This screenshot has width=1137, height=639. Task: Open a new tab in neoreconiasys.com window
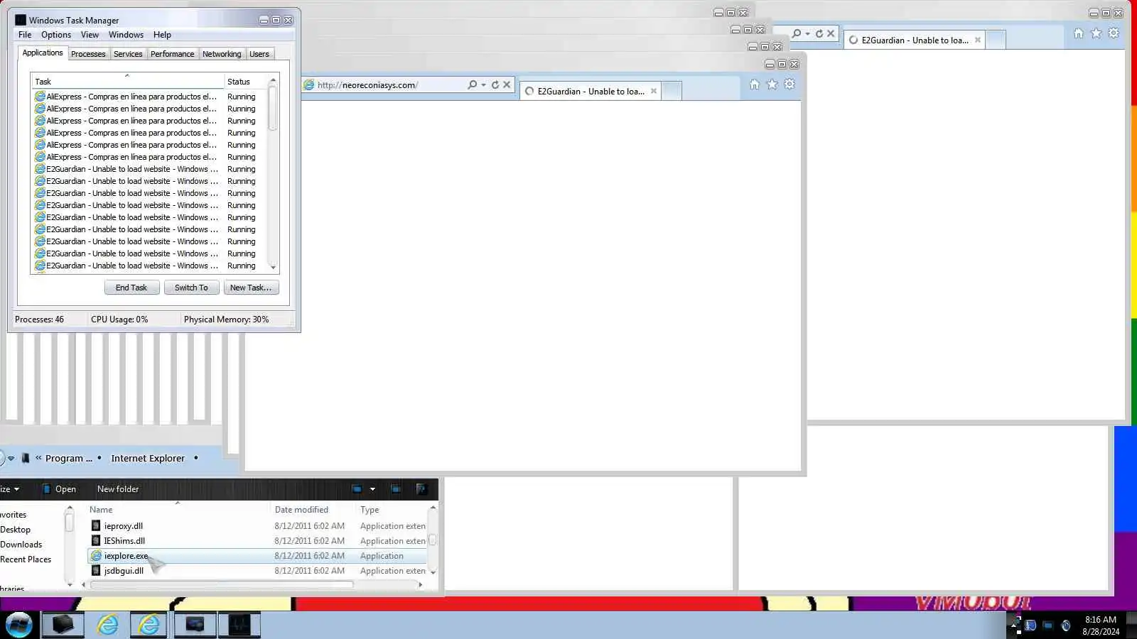[672, 91]
